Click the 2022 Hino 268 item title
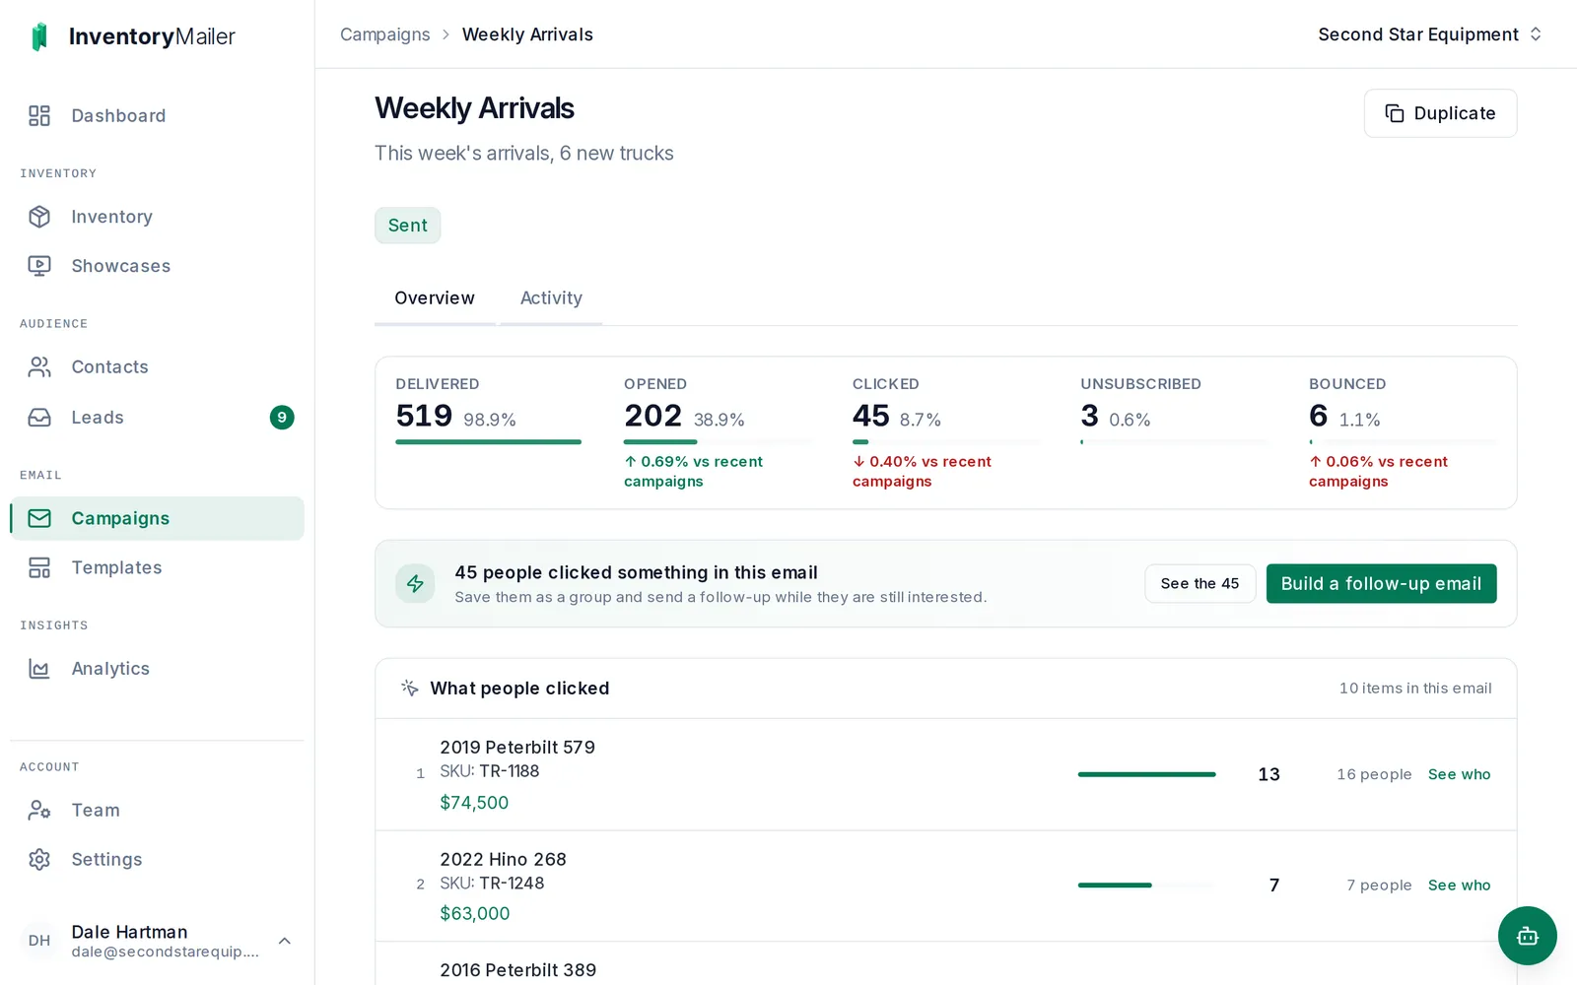1577x985 pixels. click(x=503, y=860)
